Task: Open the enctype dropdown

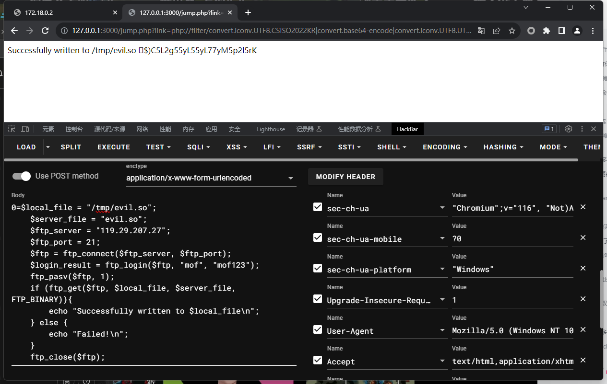Action: click(x=211, y=178)
